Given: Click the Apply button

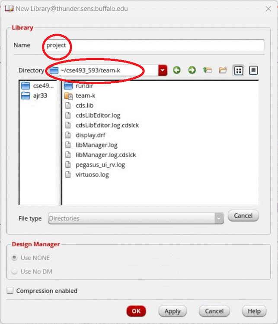Looking at the screenshot, I should pos(173,311).
